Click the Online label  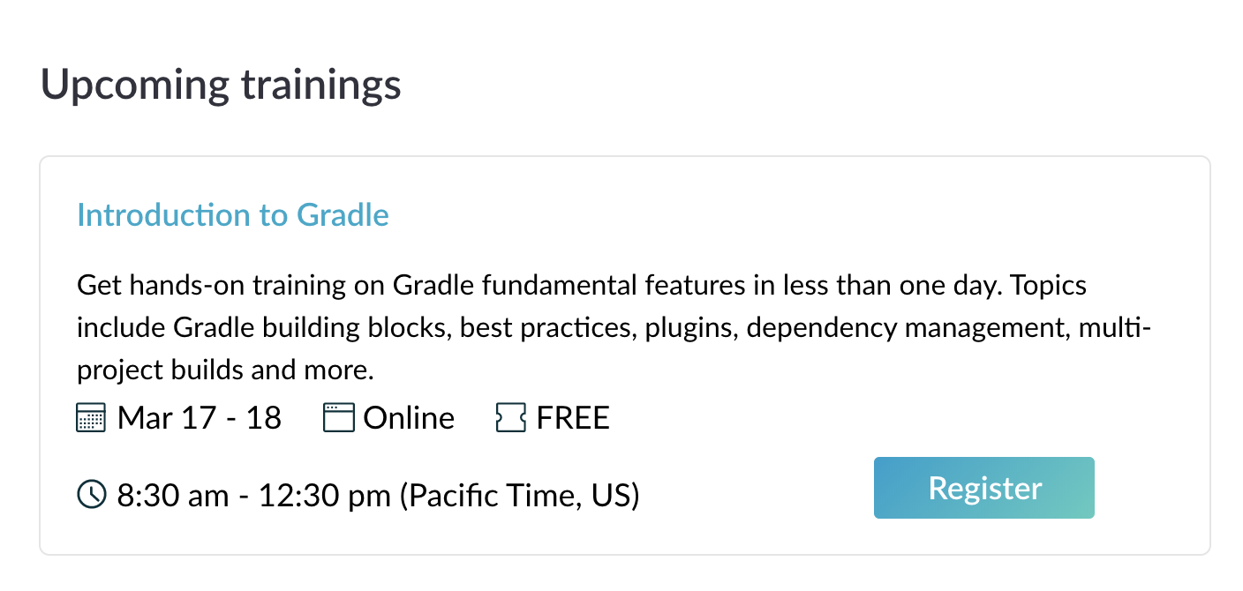coord(408,417)
